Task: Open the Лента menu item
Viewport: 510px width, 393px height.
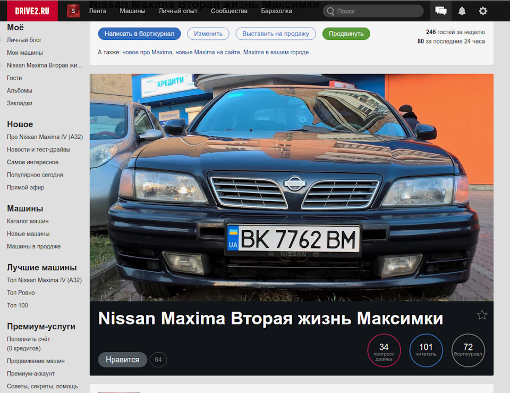Action: point(98,11)
